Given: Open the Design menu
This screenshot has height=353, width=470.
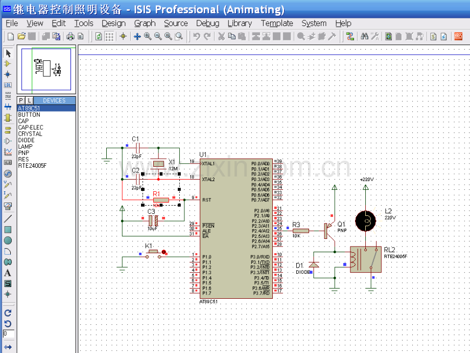Looking at the screenshot, I should pyautogui.click(x=113, y=23).
